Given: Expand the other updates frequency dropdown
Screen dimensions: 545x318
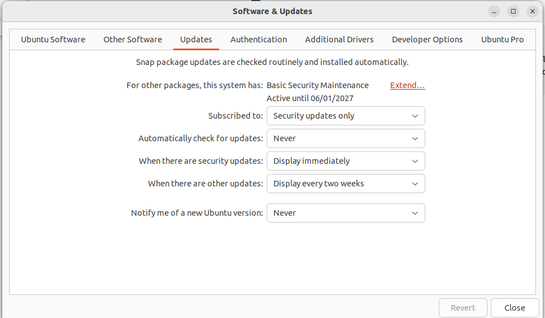Looking at the screenshot, I should pos(346,184).
